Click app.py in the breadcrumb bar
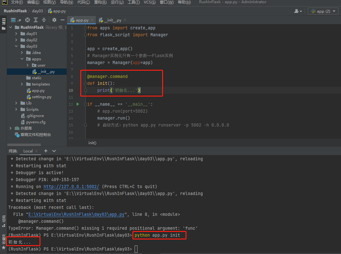 tap(57, 11)
